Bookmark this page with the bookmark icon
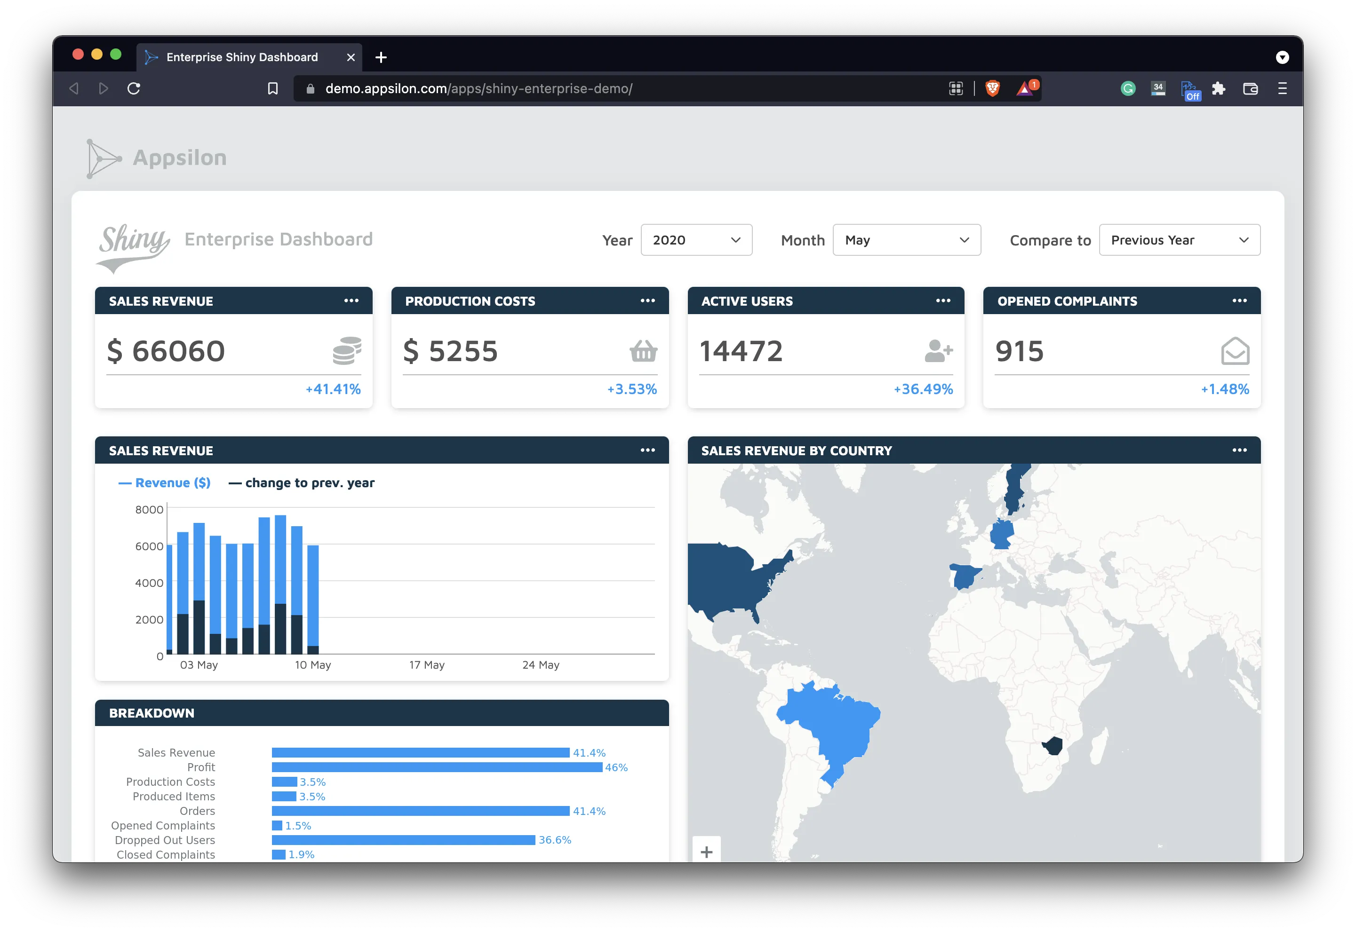Viewport: 1356px width, 932px height. (272, 88)
